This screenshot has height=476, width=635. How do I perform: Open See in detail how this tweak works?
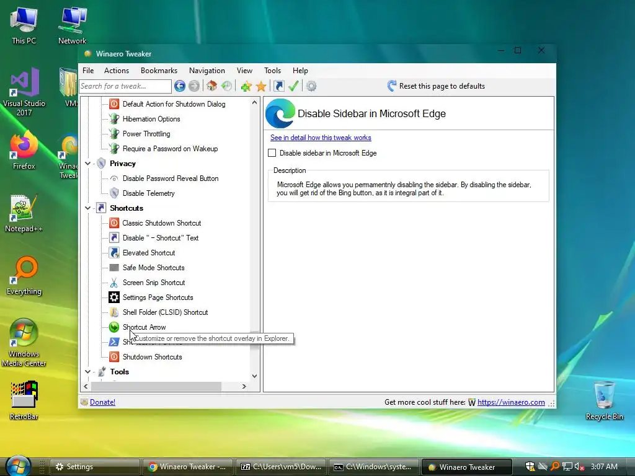tap(321, 138)
